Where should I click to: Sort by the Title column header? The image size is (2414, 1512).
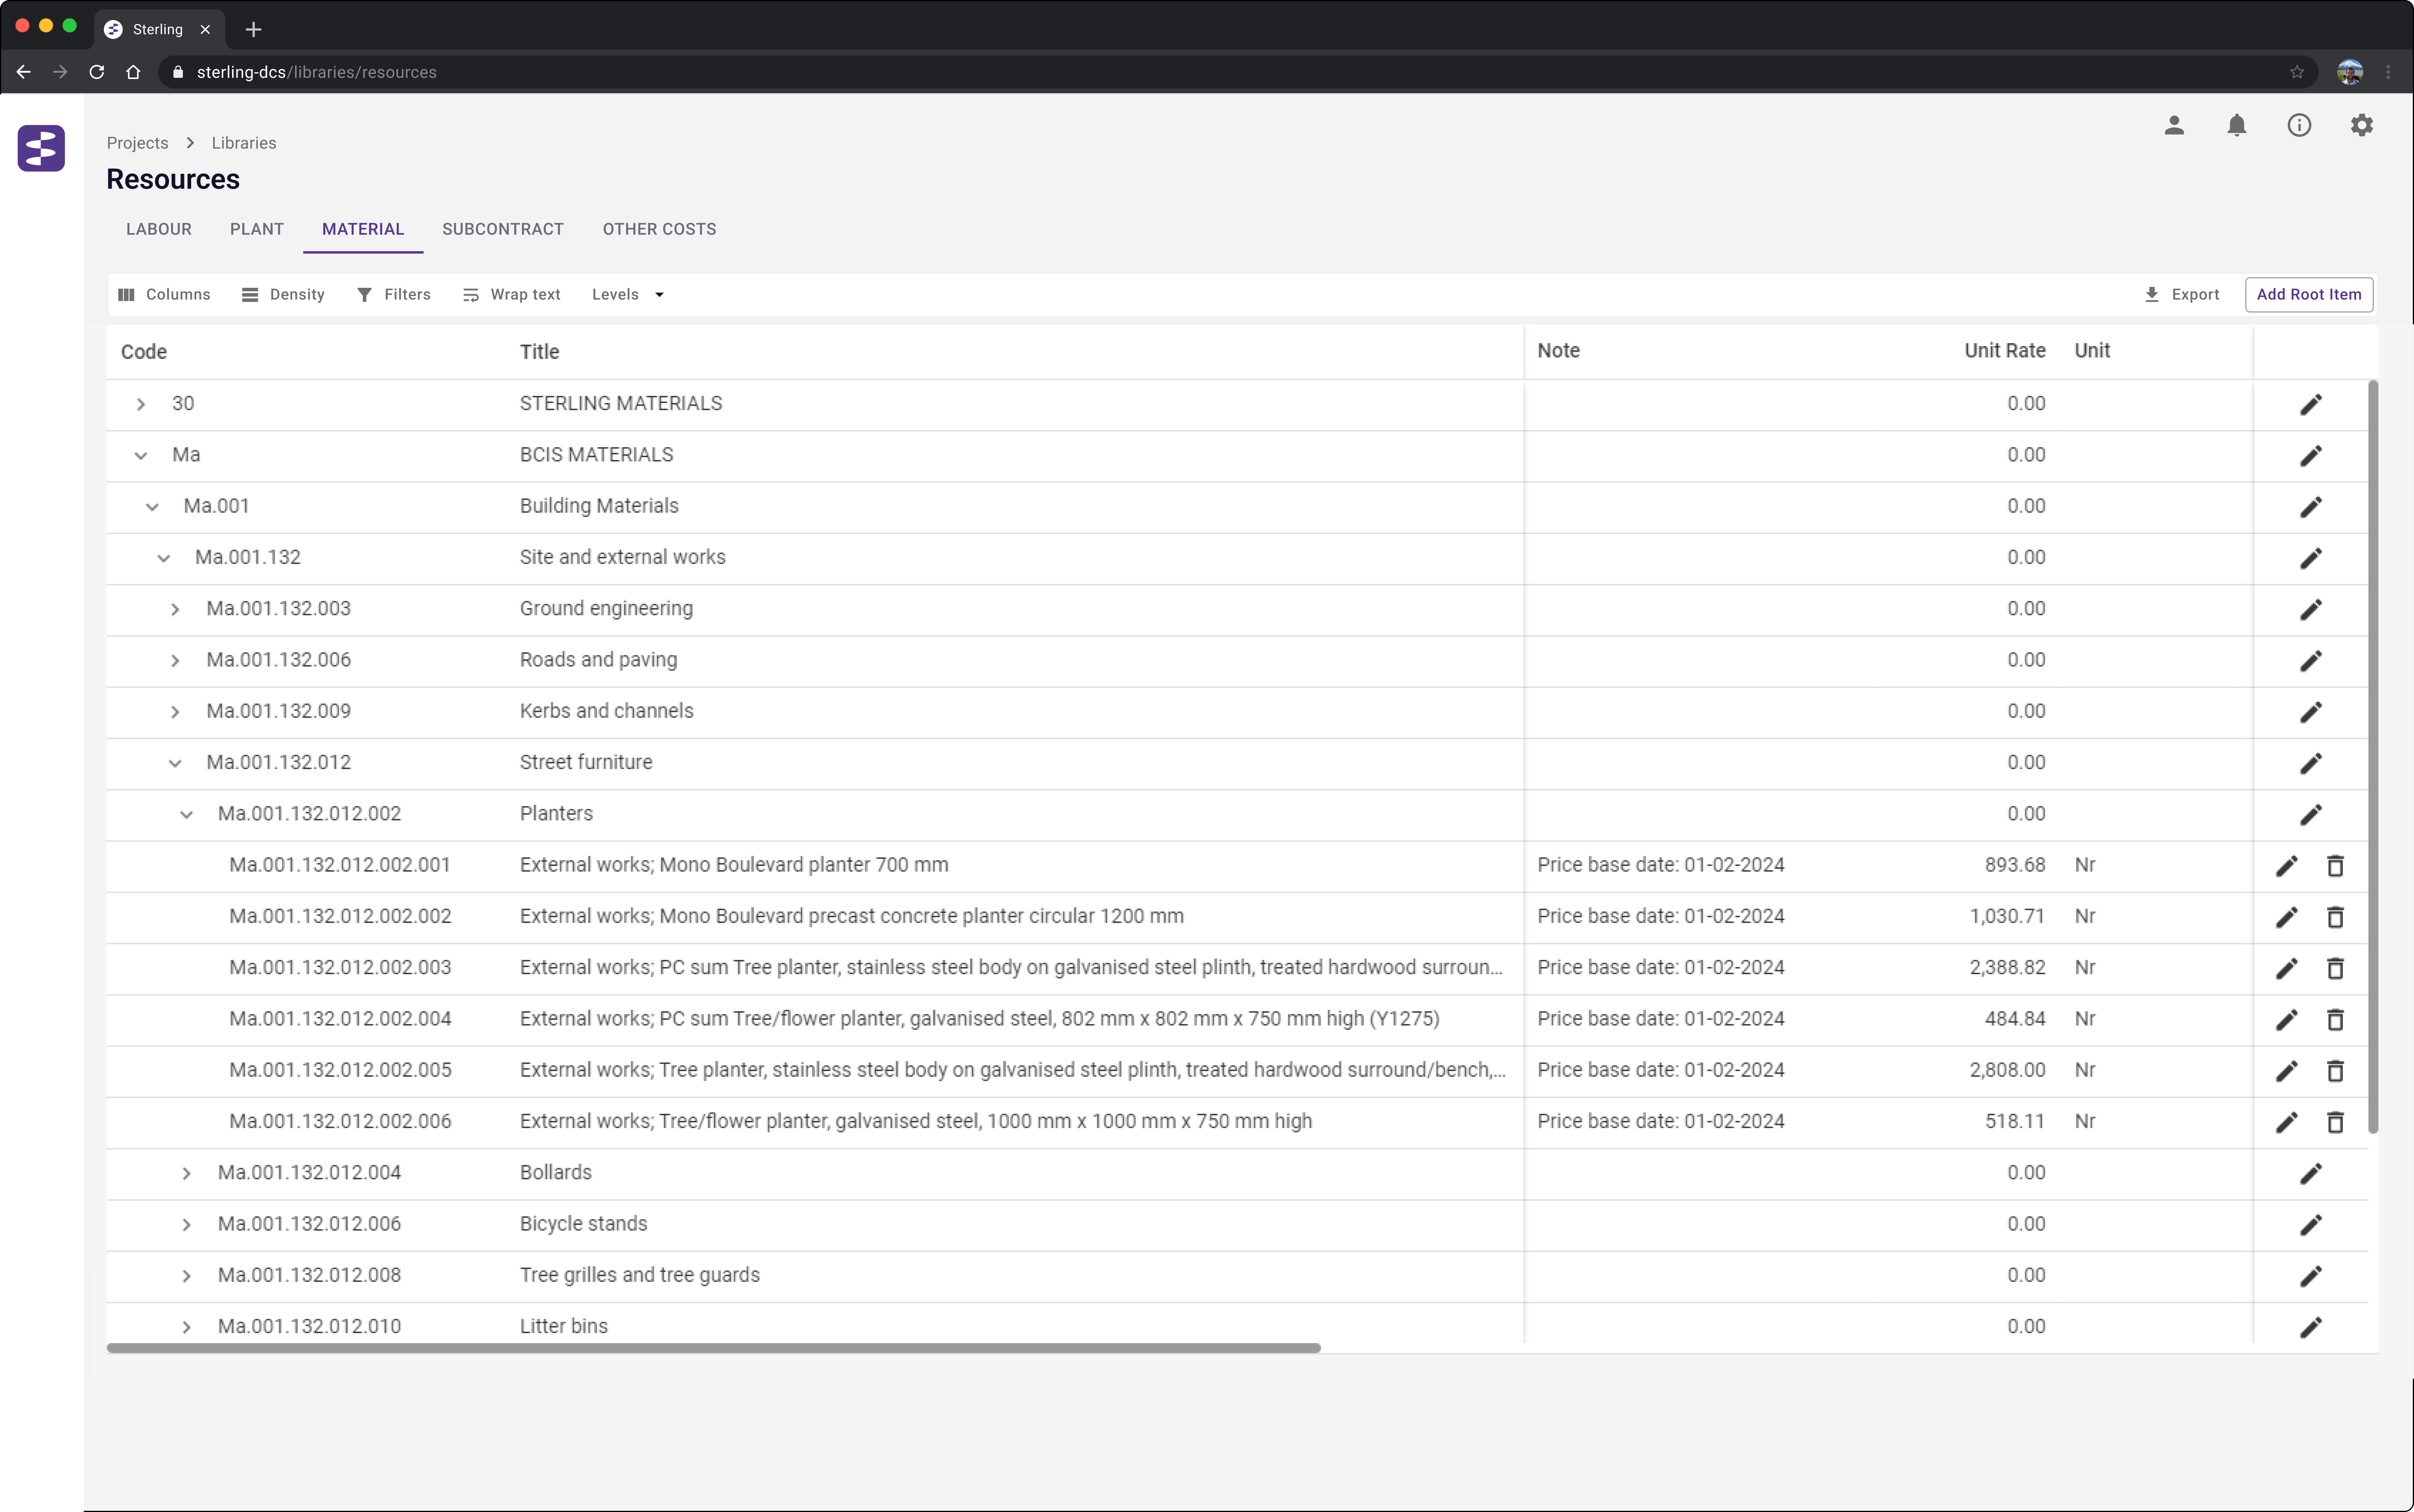pos(539,352)
